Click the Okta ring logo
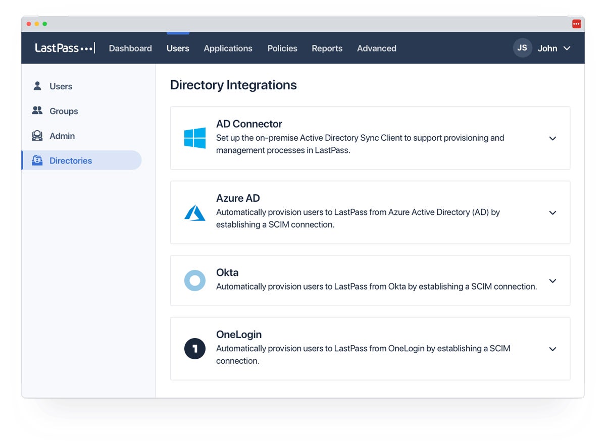Image resolution: width=606 pixels, height=446 pixels. (195, 281)
